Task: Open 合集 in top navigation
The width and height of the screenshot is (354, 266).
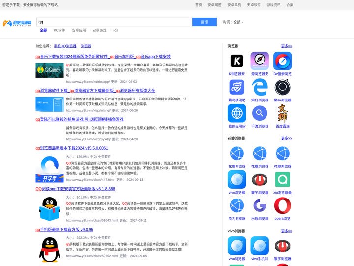Action: tap(290, 5)
